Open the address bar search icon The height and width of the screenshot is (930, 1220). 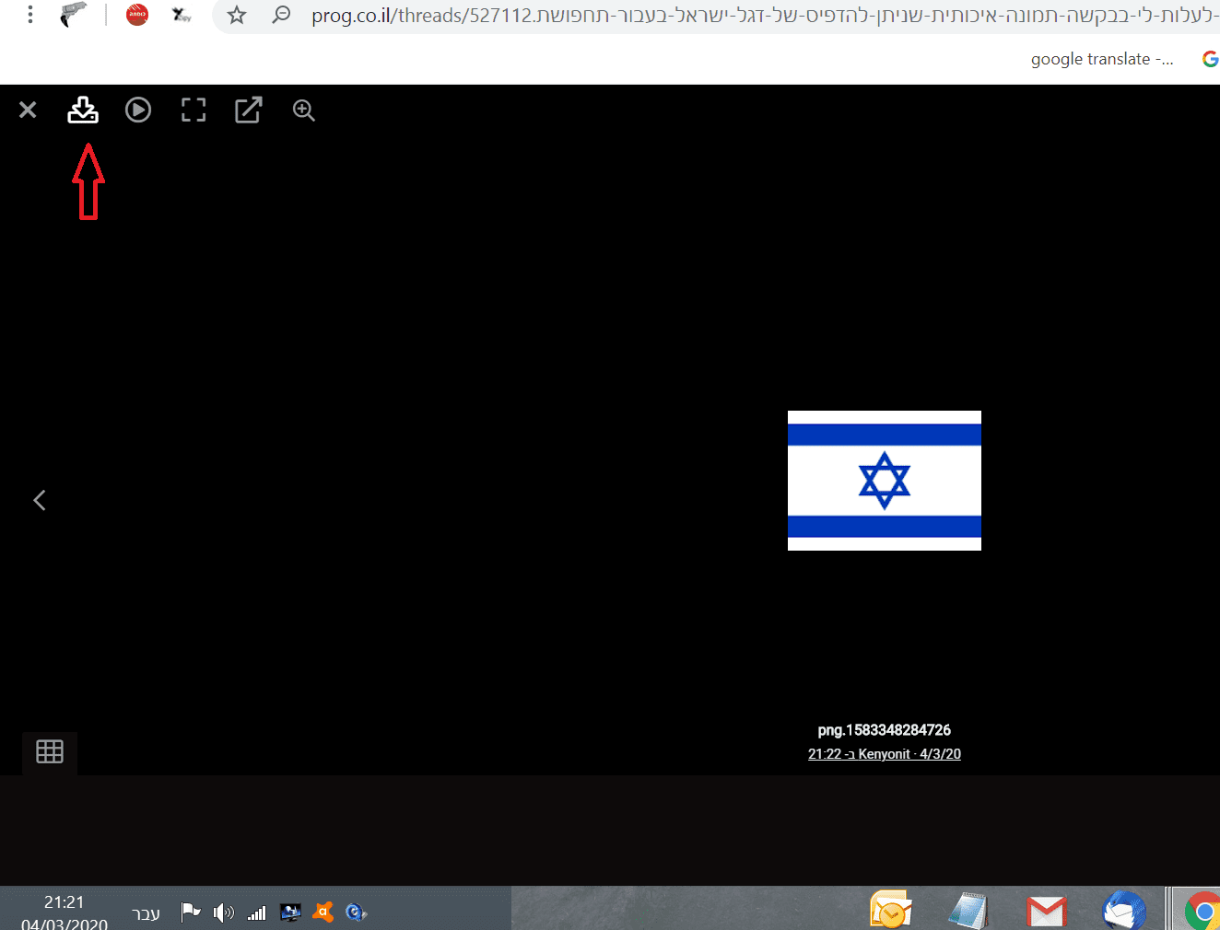tap(281, 15)
